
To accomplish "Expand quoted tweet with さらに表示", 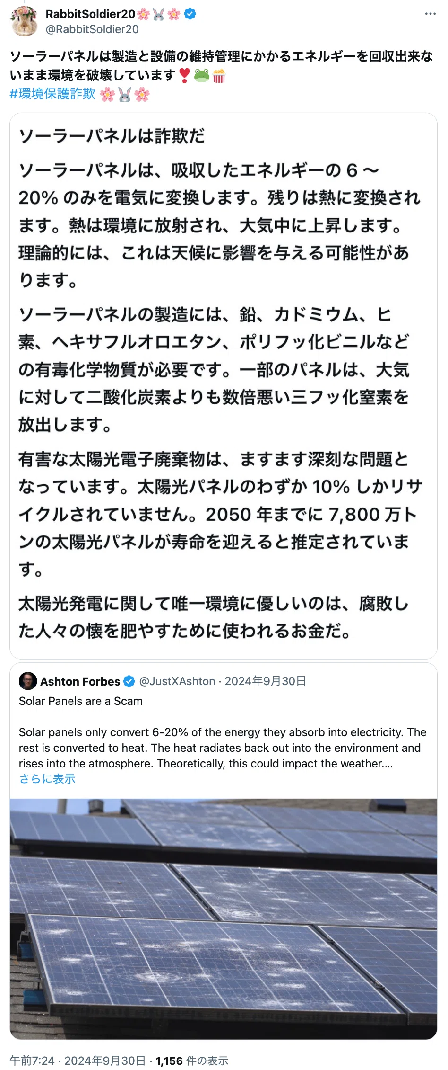I will (x=47, y=779).
